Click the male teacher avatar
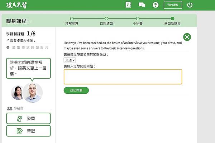 pos(33,93)
